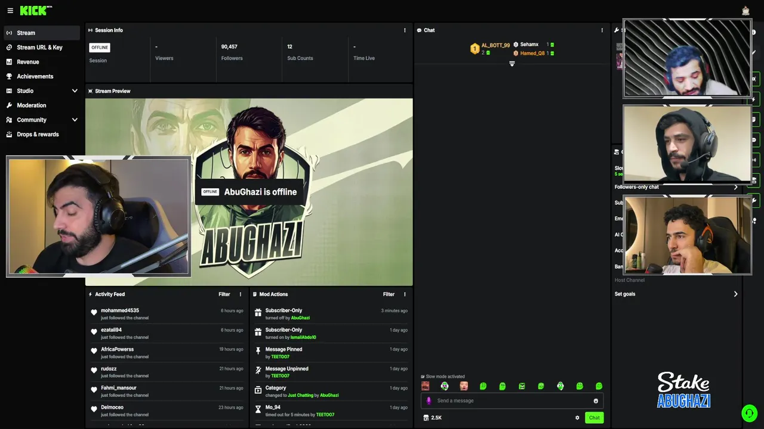The image size is (764, 429).
Task: Insert the green and white clown-like emote
Action: [x=445, y=386]
